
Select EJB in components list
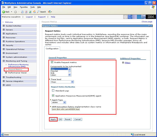point(59,73)
